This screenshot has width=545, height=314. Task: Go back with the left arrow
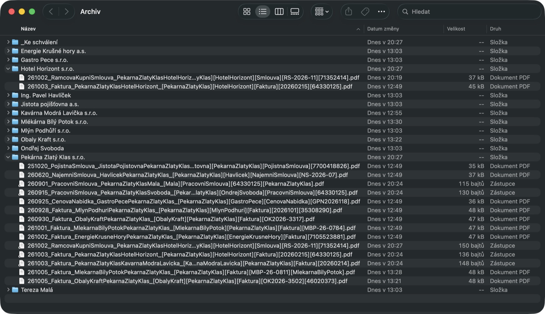51,12
